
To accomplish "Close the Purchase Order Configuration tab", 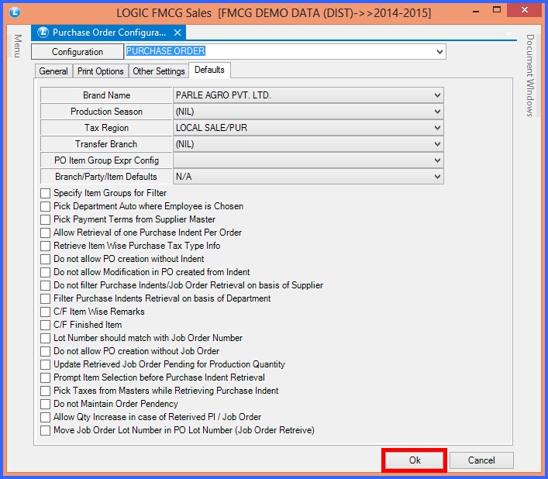I will click(x=177, y=33).
